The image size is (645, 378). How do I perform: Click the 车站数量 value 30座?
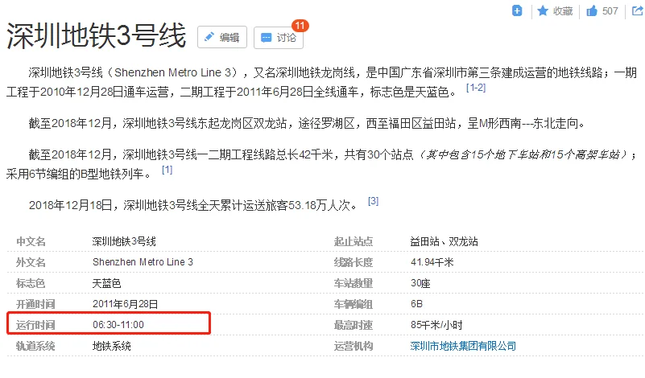[x=420, y=283]
